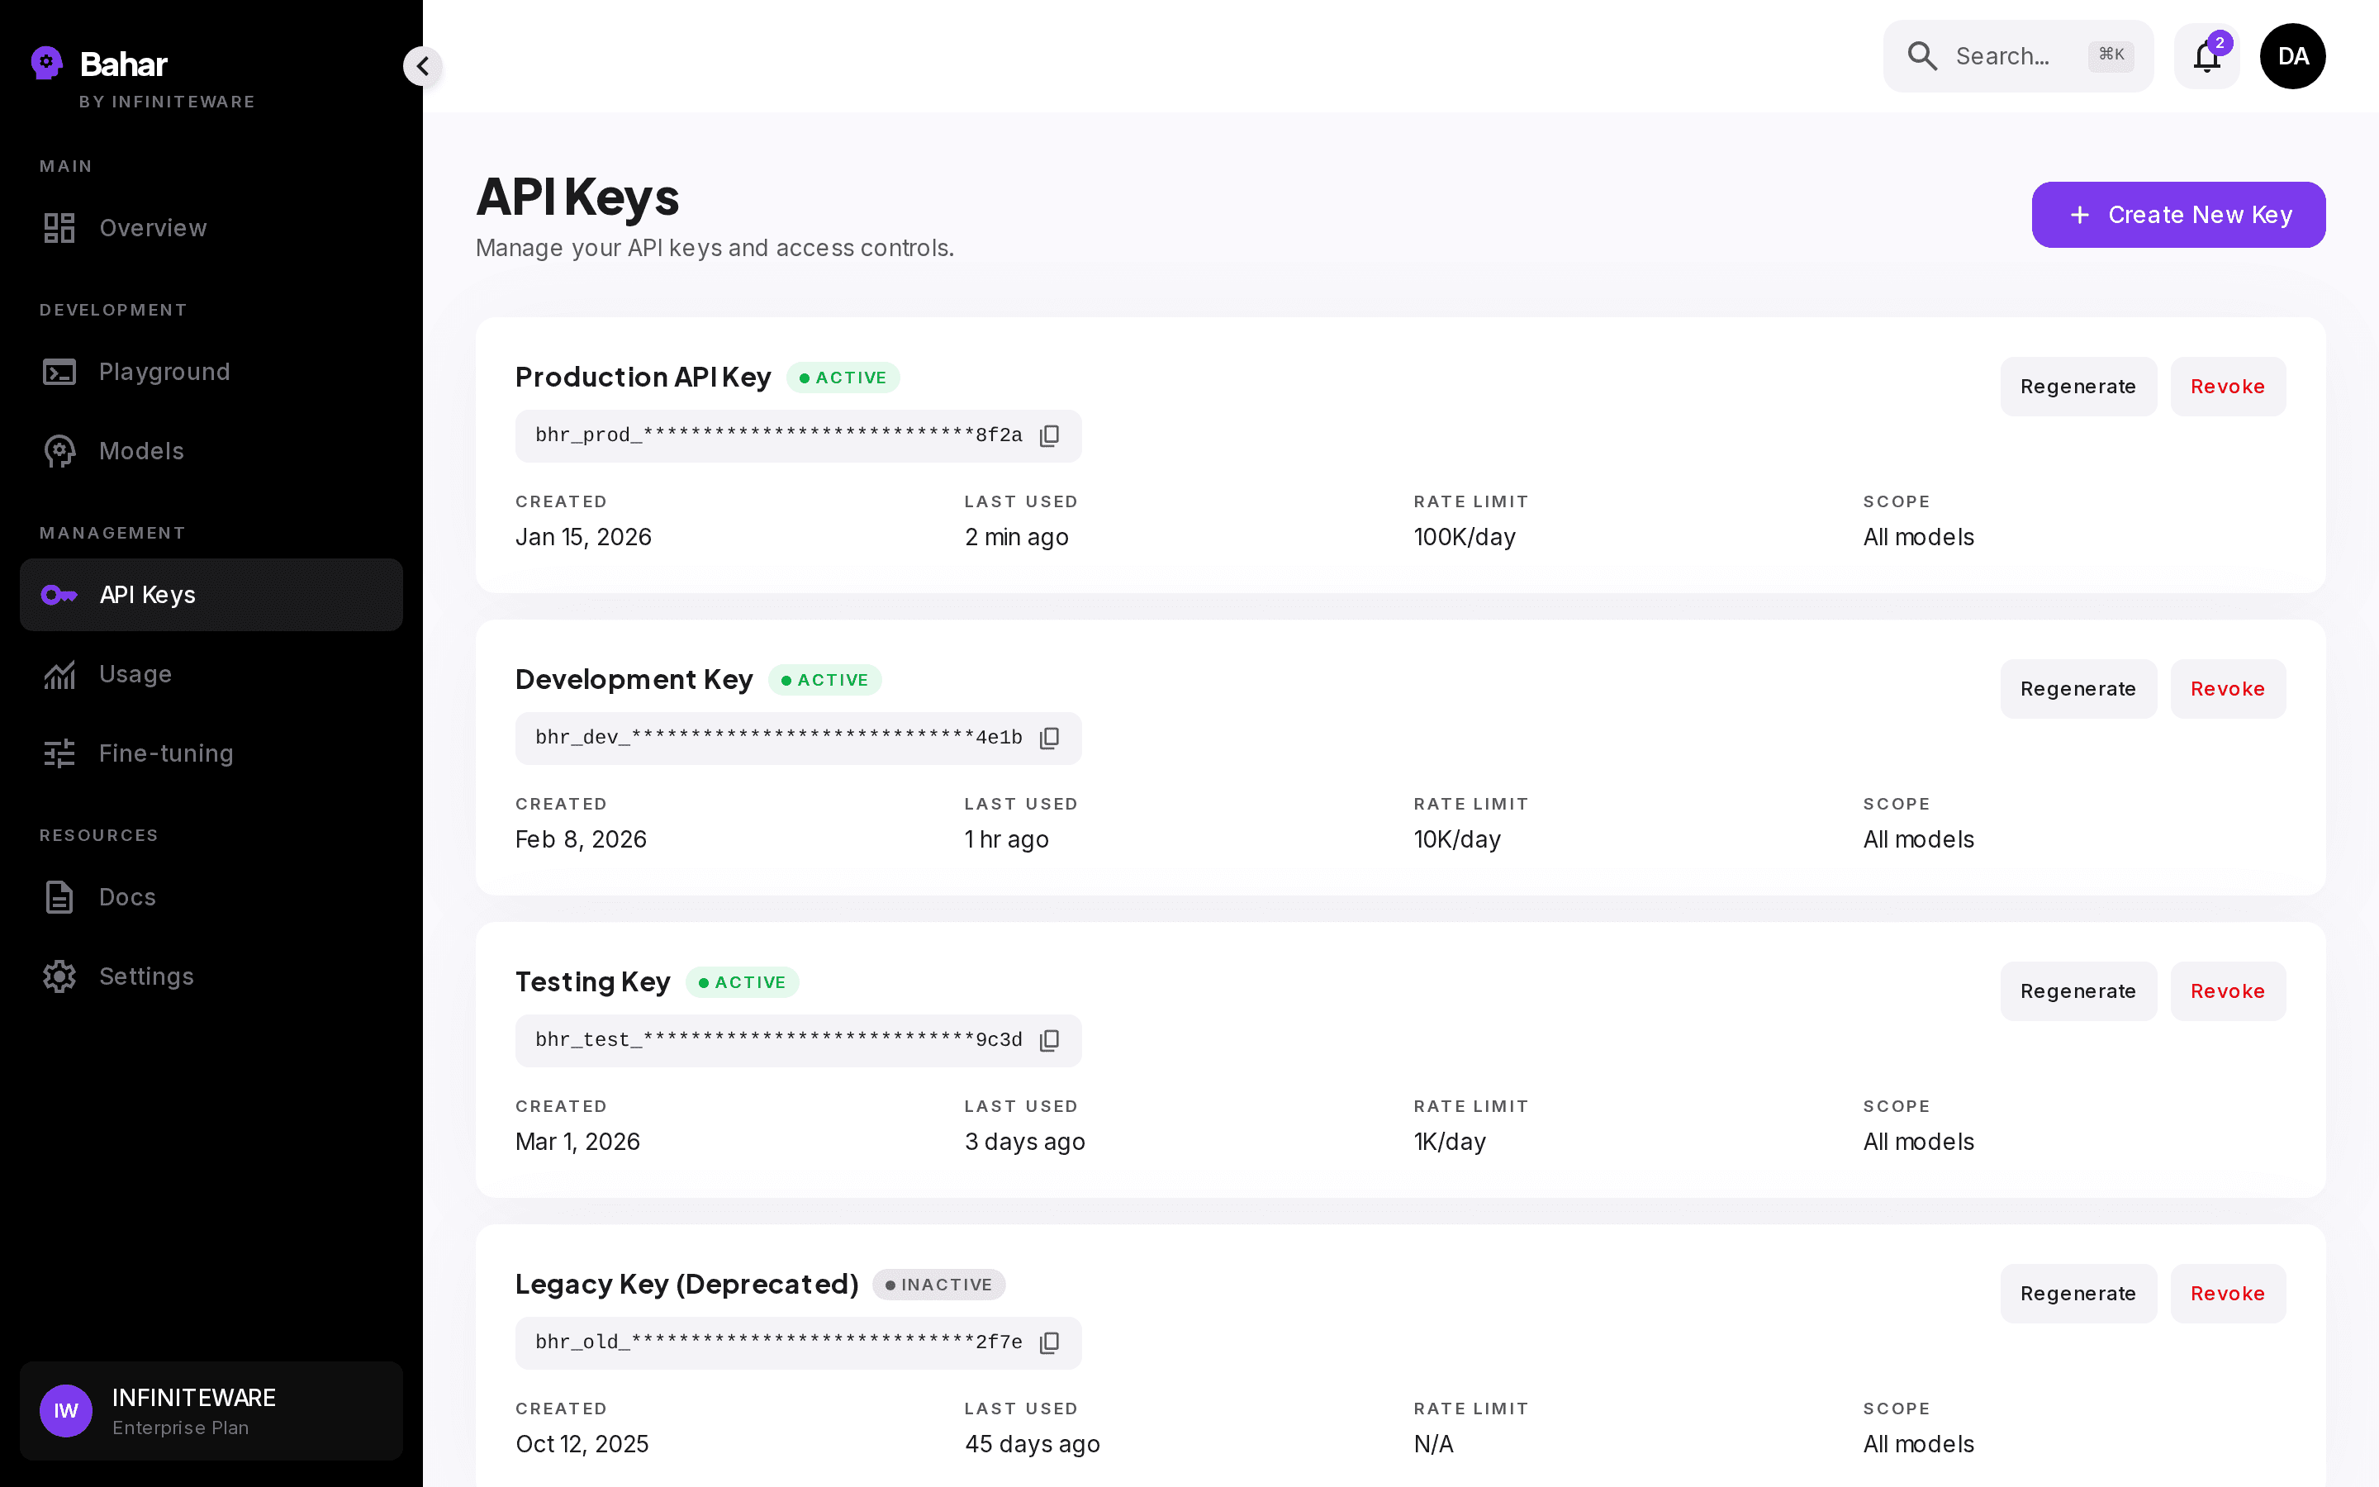The height and width of the screenshot is (1487, 2379).
Task: Click the magnifier search icon
Action: [1922, 56]
